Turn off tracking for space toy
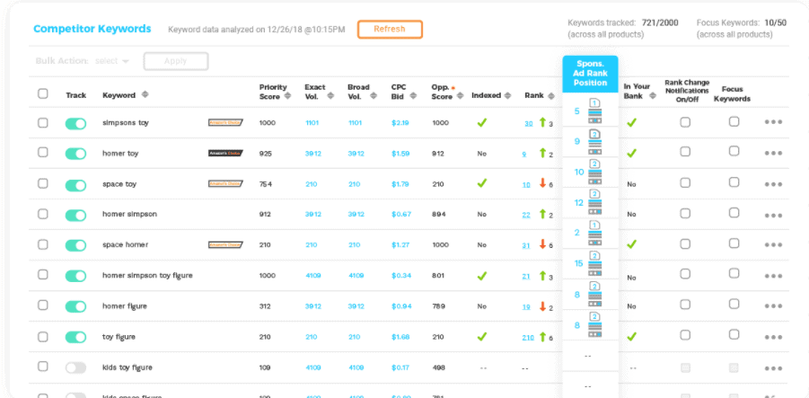This screenshot has height=398, width=809. tap(75, 185)
